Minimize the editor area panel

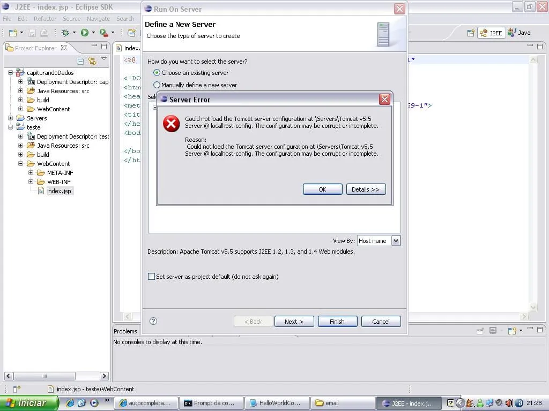(530, 45)
